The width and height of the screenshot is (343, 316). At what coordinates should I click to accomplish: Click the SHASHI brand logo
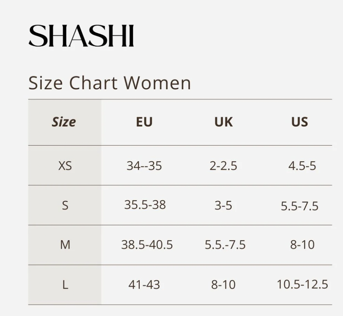(81, 36)
